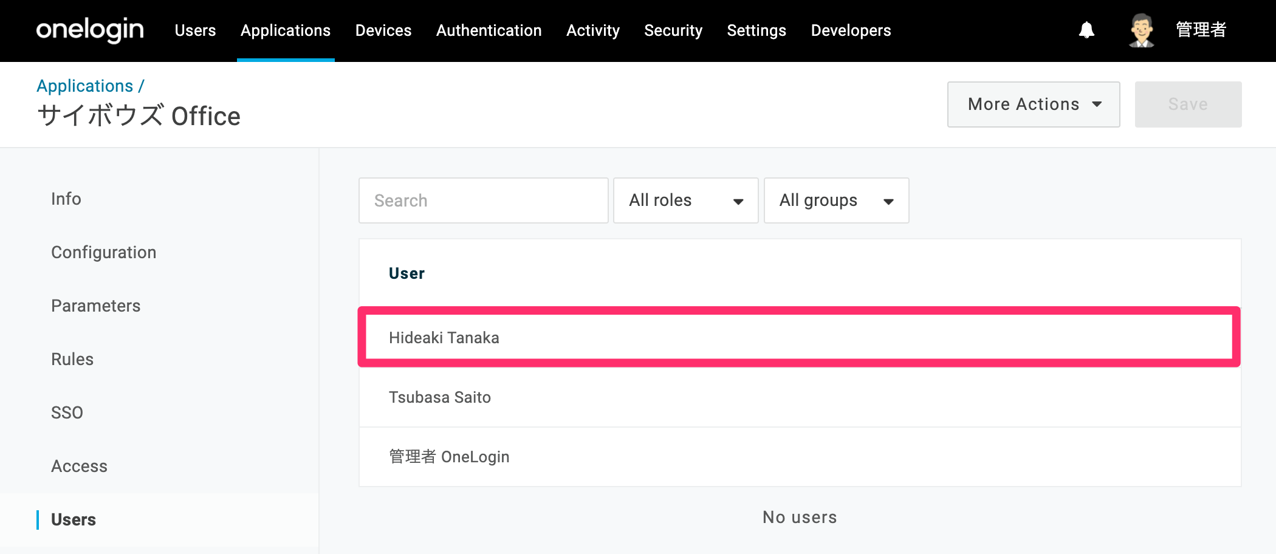
Task: Expand the All groups dropdown
Action: (x=836, y=200)
